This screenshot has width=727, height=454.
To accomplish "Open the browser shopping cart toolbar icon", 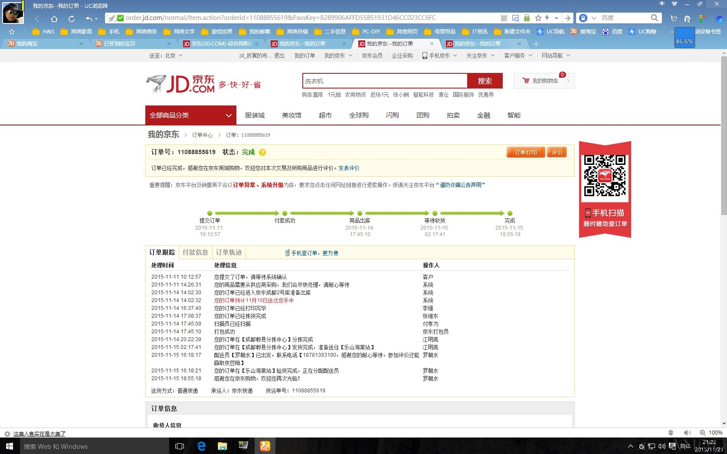I will 674,19.
